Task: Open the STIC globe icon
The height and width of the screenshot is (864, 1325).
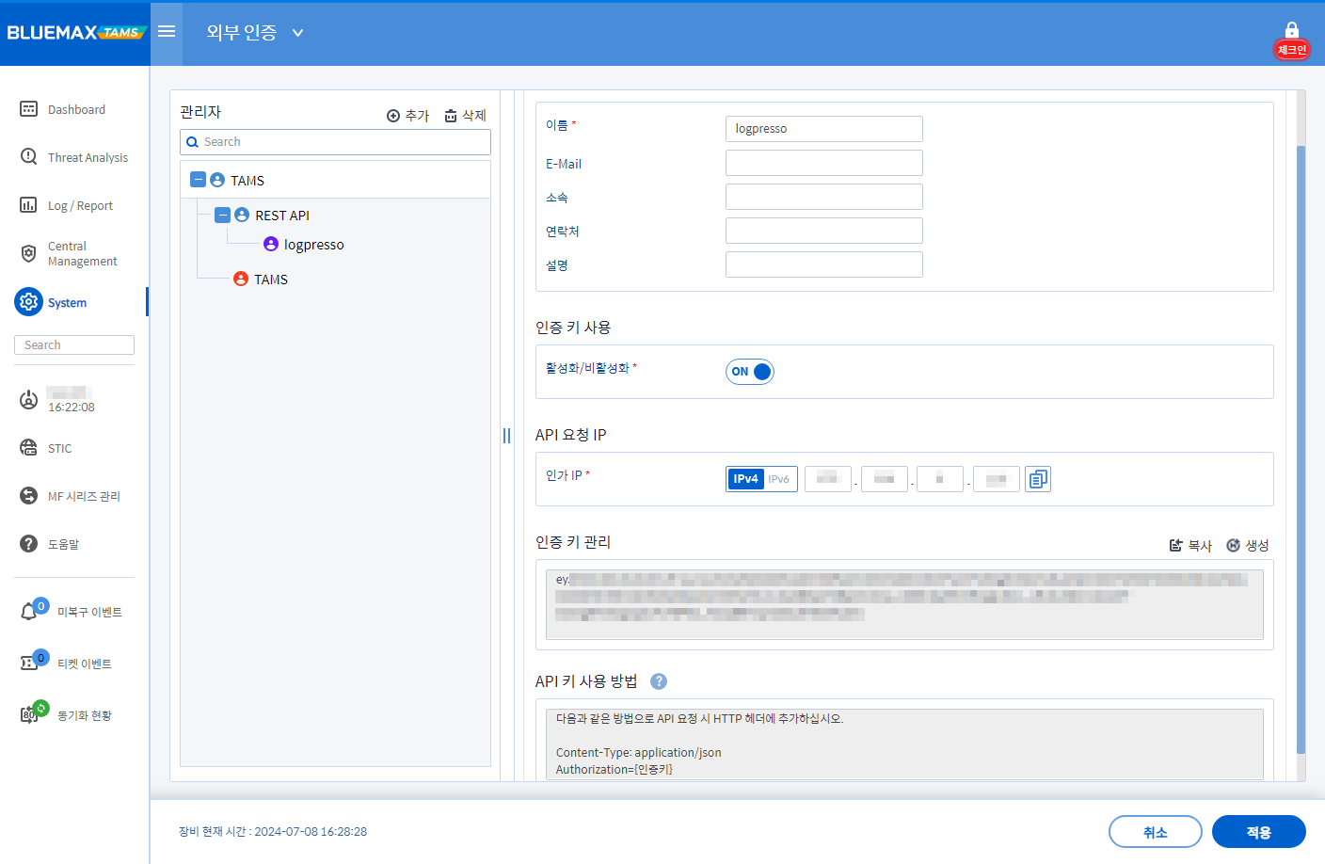Action: tap(29, 448)
